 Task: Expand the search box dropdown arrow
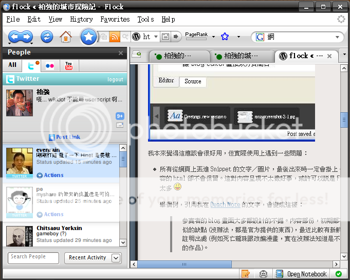pos(337,37)
